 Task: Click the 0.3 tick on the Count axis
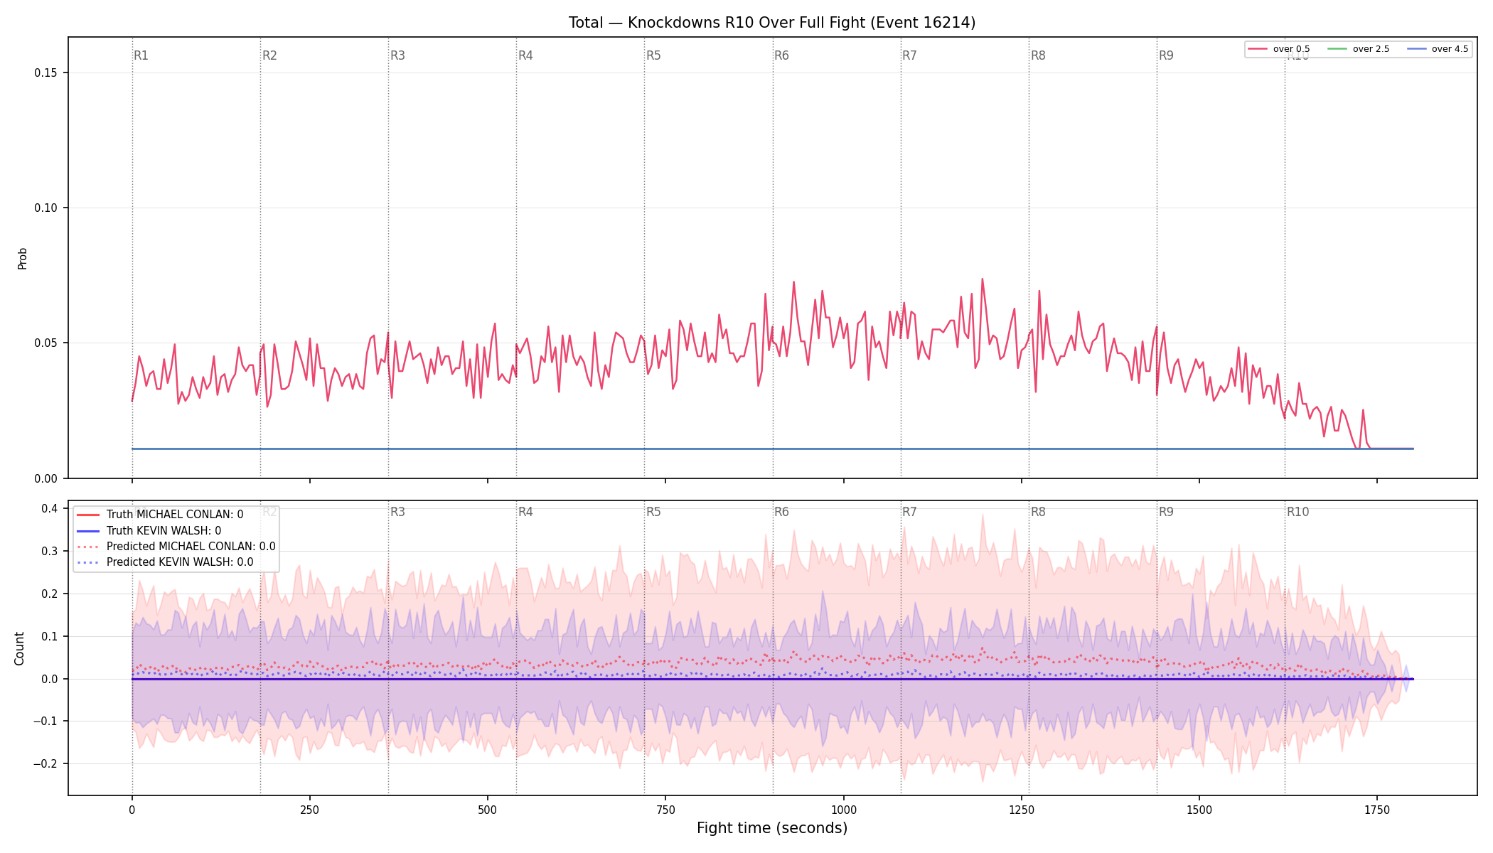click(50, 551)
